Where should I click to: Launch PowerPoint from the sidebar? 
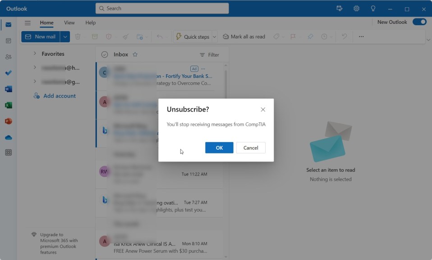(x=8, y=121)
